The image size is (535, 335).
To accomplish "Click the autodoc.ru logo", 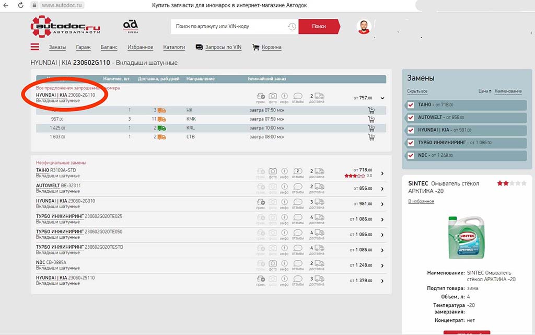I will point(65,26).
